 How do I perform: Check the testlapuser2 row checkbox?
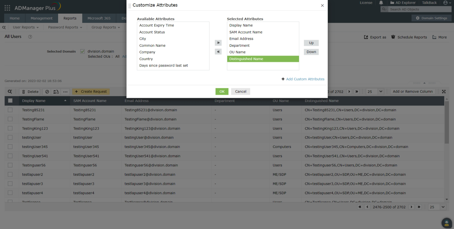pyautogui.click(x=10, y=174)
